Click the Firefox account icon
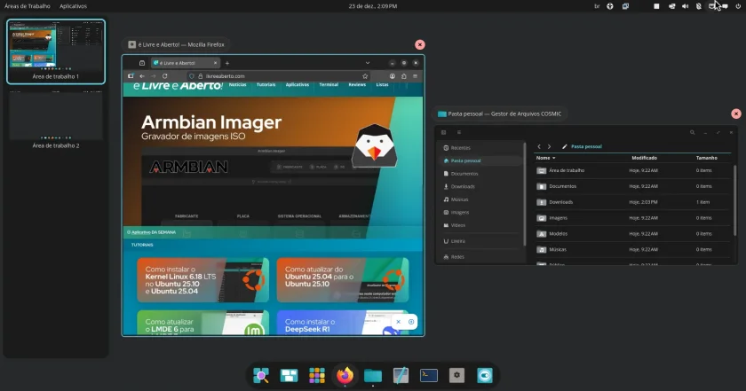The width and height of the screenshot is (746, 391). click(392, 76)
